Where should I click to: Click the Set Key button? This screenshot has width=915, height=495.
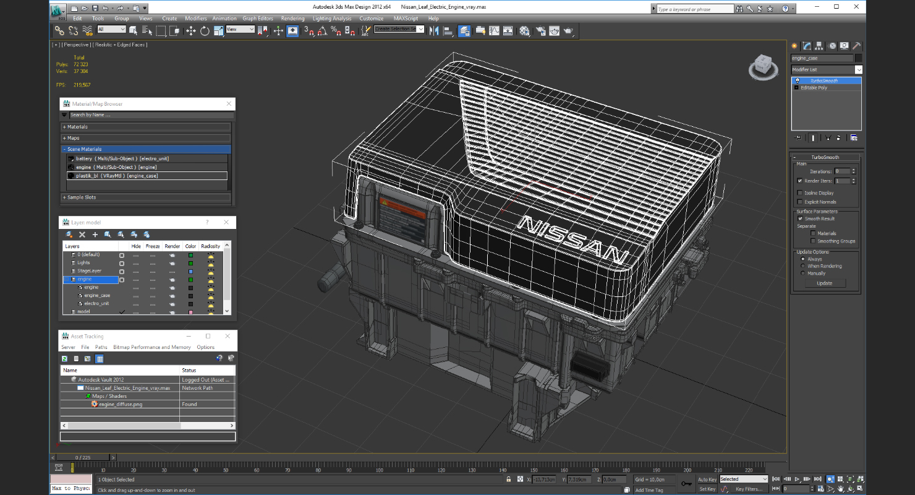click(707, 489)
